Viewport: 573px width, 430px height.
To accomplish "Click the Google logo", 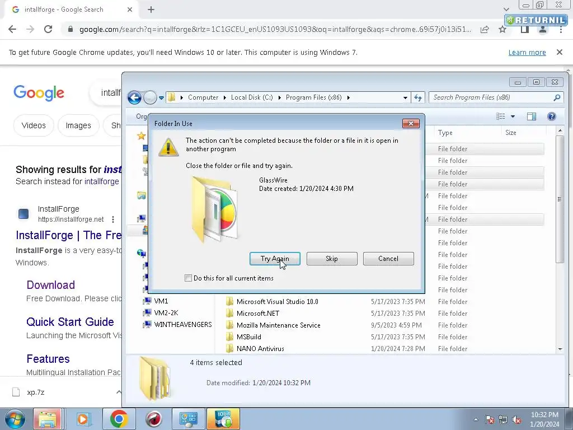I will (39, 93).
